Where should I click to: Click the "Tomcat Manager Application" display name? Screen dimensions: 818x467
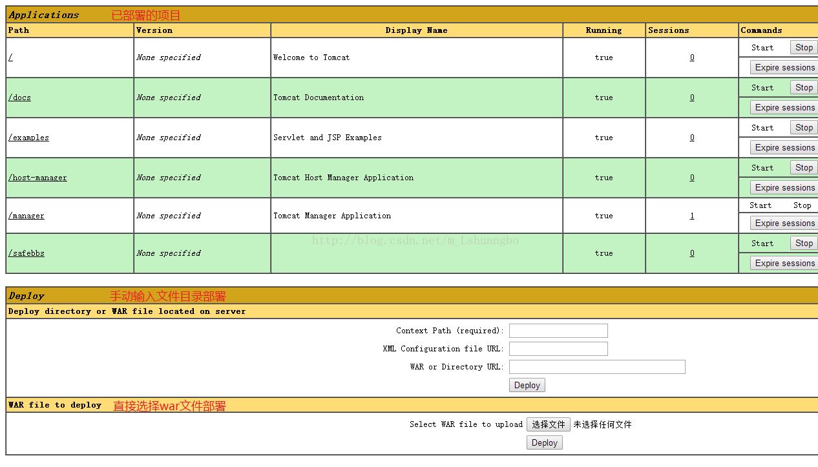332,216
